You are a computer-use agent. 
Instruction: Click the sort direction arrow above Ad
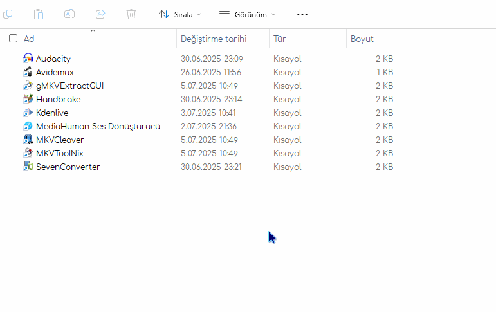tap(93, 30)
